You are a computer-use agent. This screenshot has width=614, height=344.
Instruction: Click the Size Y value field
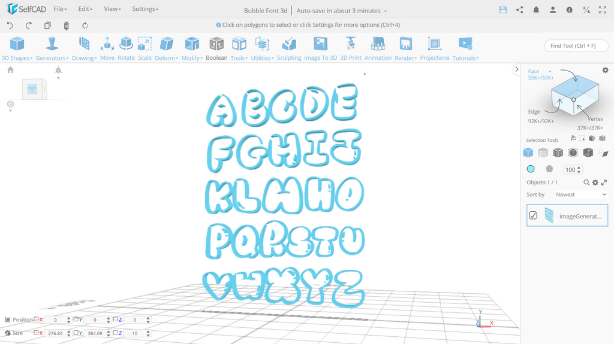pos(95,333)
